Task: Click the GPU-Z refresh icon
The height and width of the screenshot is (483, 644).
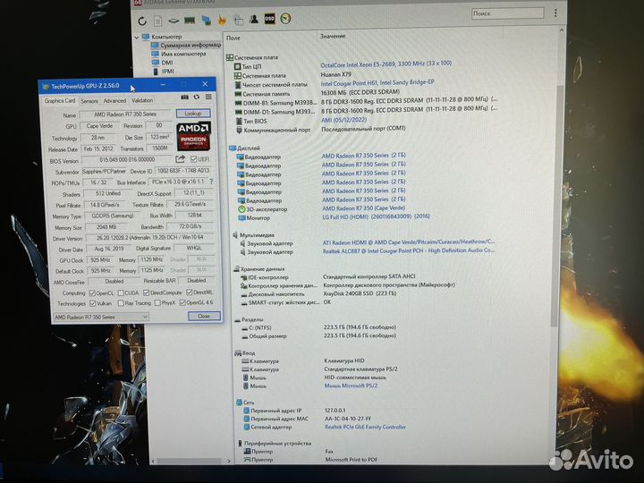Action: pyautogui.click(x=197, y=97)
